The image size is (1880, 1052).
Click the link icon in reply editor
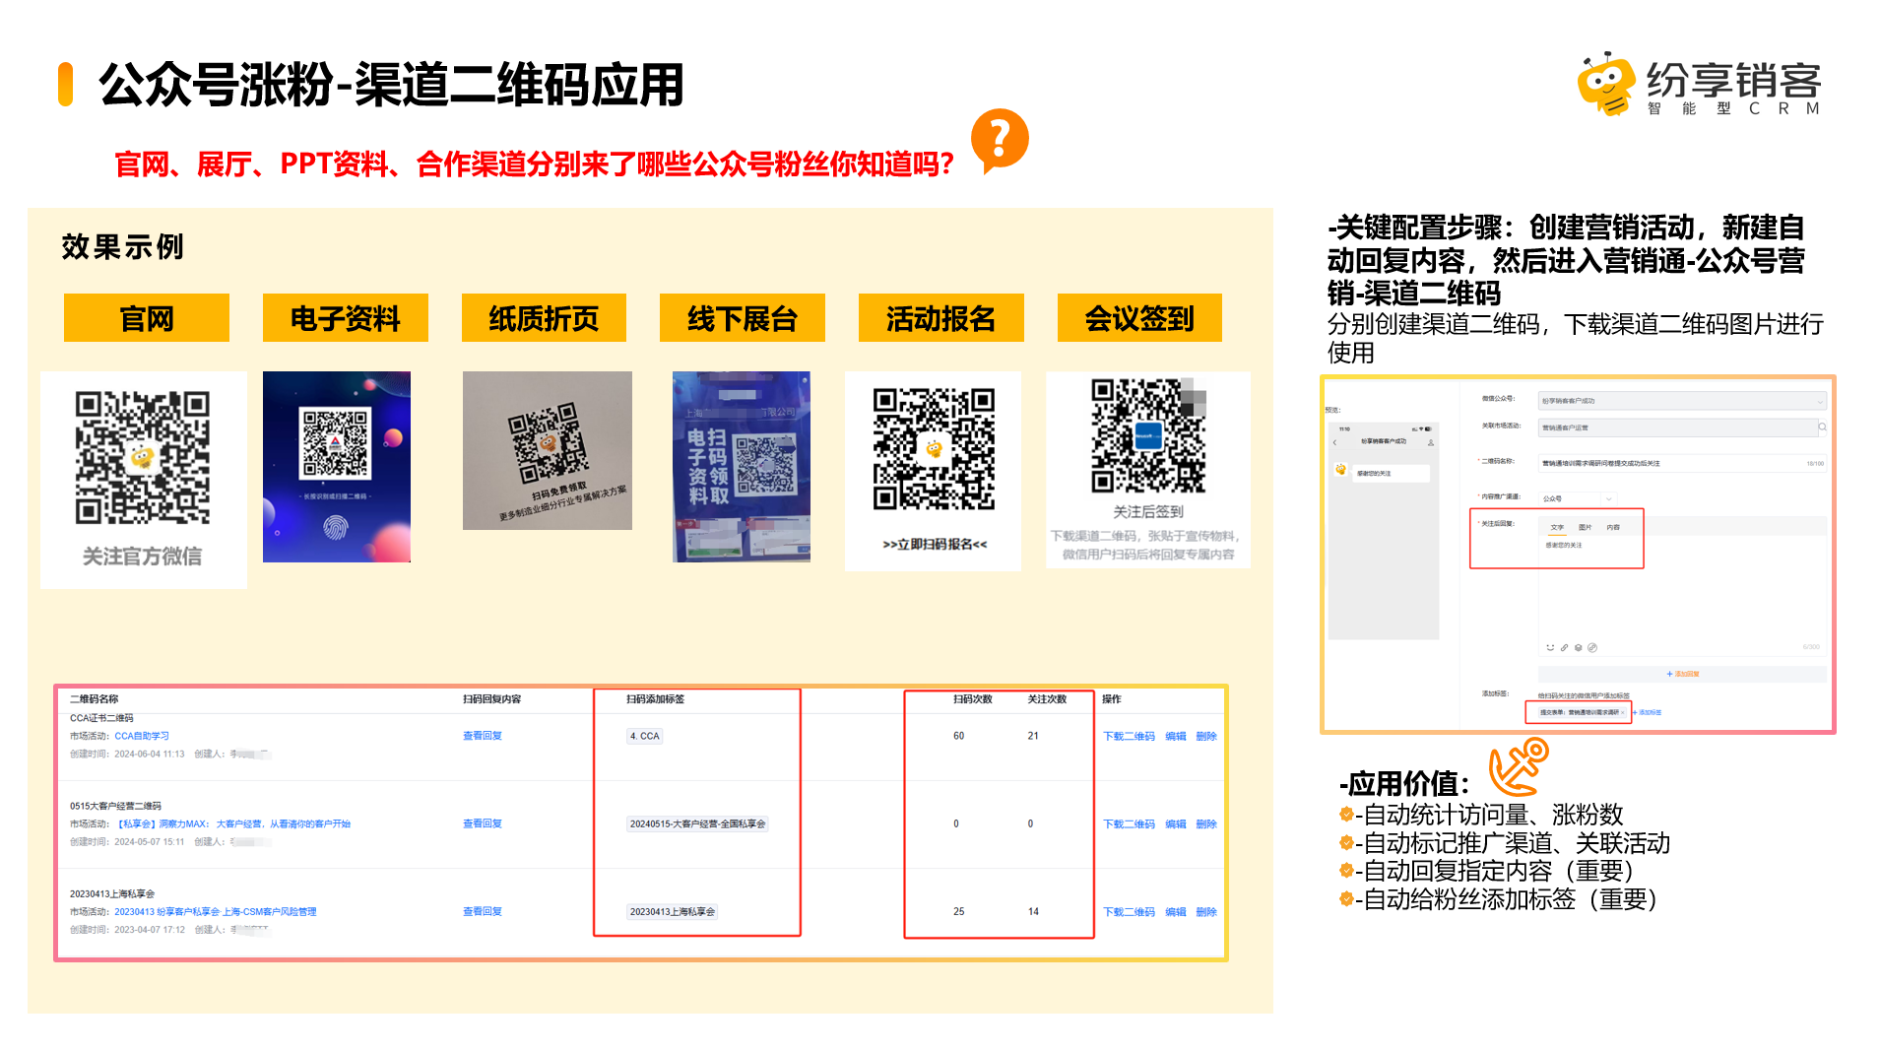(1564, 647)
